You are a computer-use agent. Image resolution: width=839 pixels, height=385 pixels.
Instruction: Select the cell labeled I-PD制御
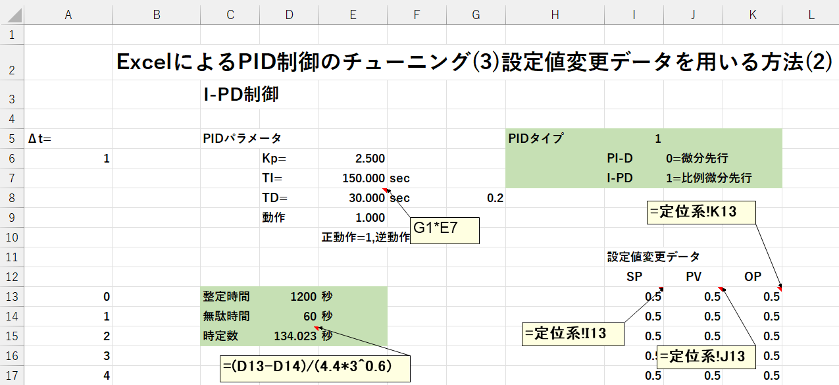[230, 93]
